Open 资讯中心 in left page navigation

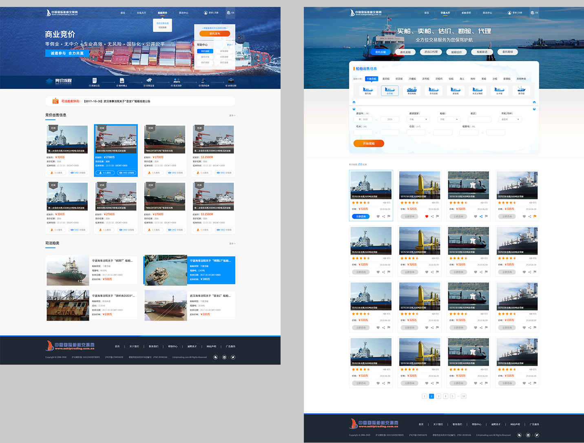click(184, 13)
